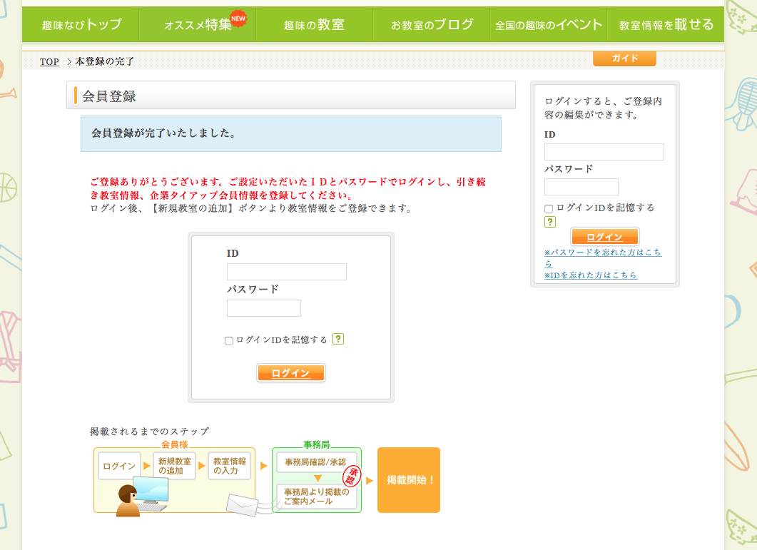Click the help question icon in sidebar login

point(550,222)
